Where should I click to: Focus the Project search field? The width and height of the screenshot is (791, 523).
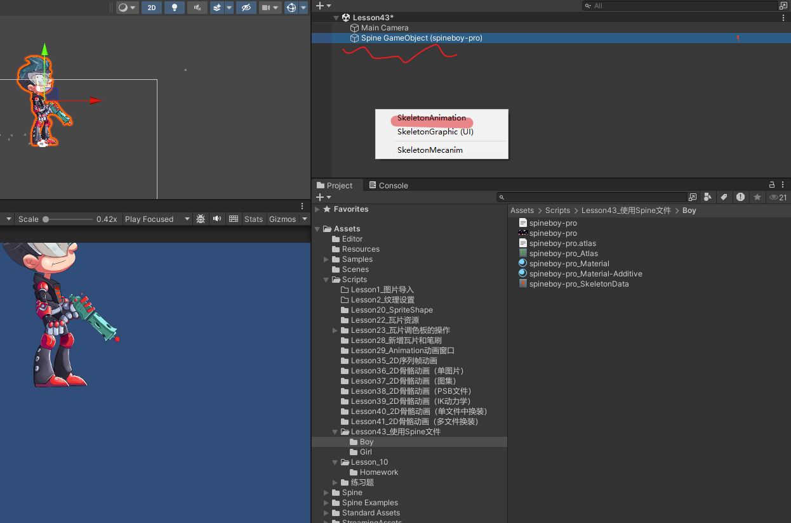coord(592,198)
